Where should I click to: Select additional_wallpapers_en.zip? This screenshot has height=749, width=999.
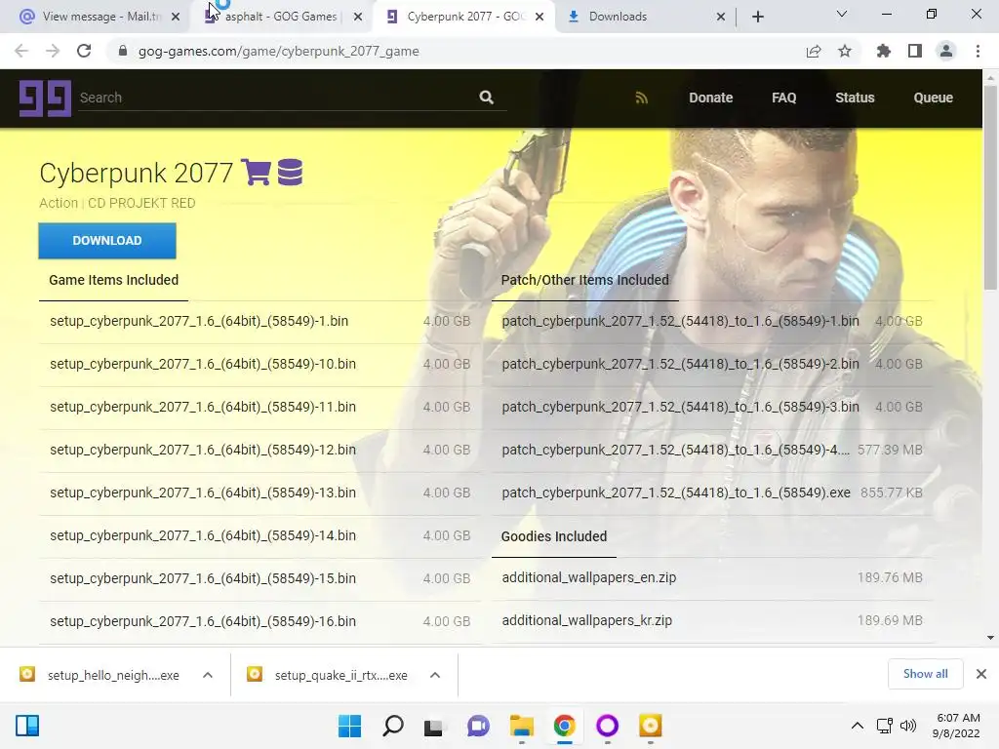(712, 577)
